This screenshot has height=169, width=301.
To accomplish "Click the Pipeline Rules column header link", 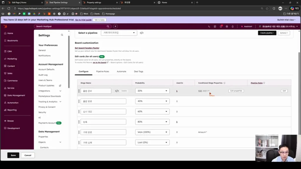I will (257, 83).
